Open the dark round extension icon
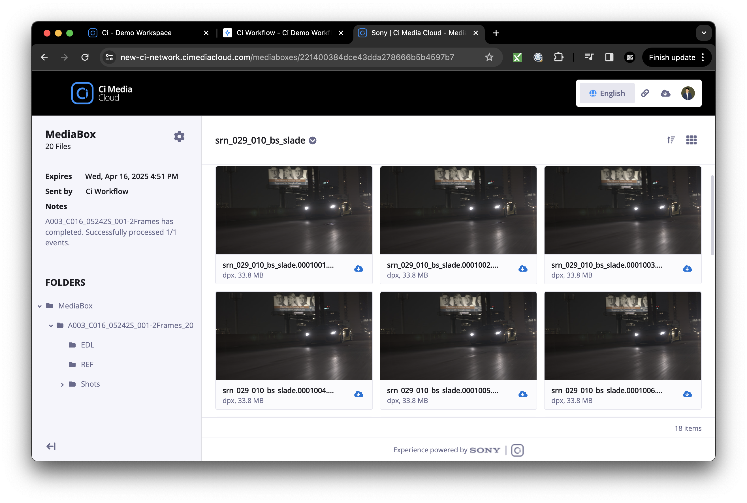 [629, 57]
